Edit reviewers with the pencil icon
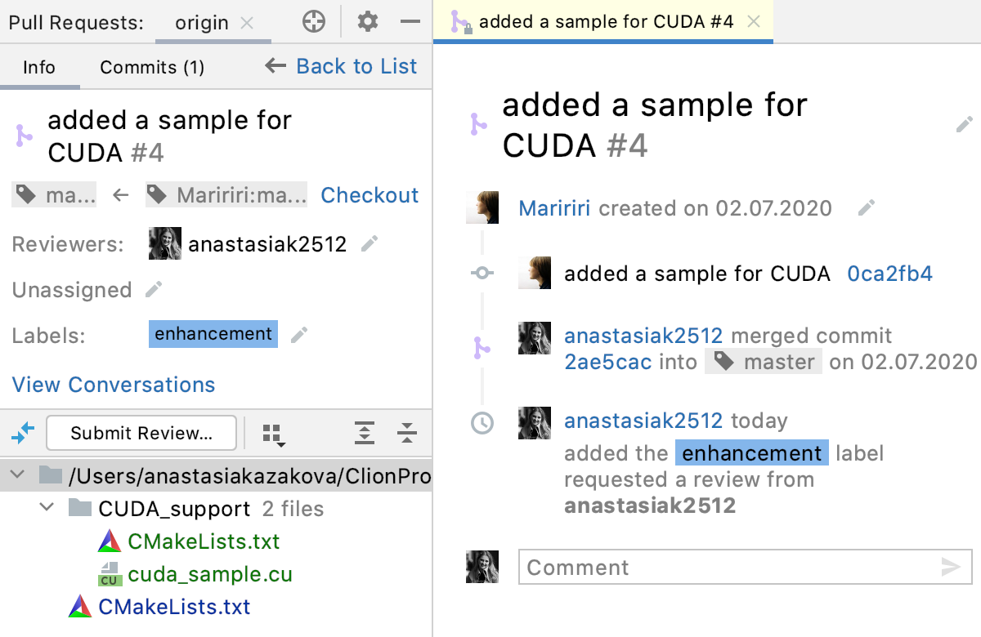 (370, 243)
